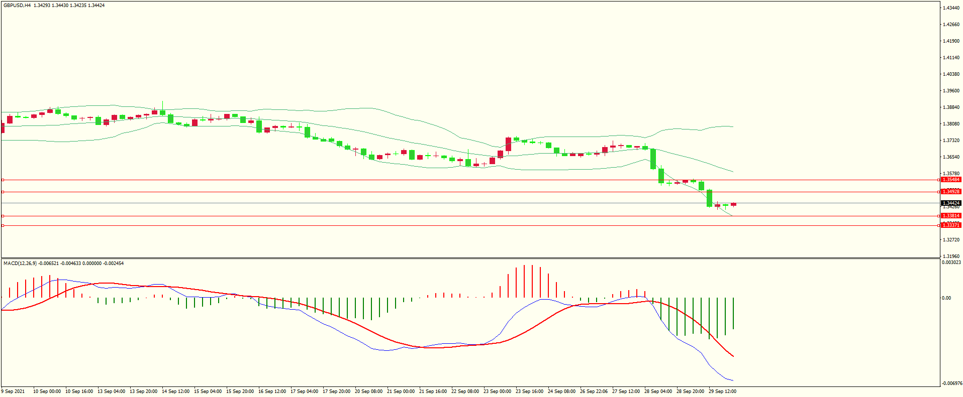The image size is (963, 397).
Task: Click the 17 Sep 20:00 time label
Action: tap(336, 391)
